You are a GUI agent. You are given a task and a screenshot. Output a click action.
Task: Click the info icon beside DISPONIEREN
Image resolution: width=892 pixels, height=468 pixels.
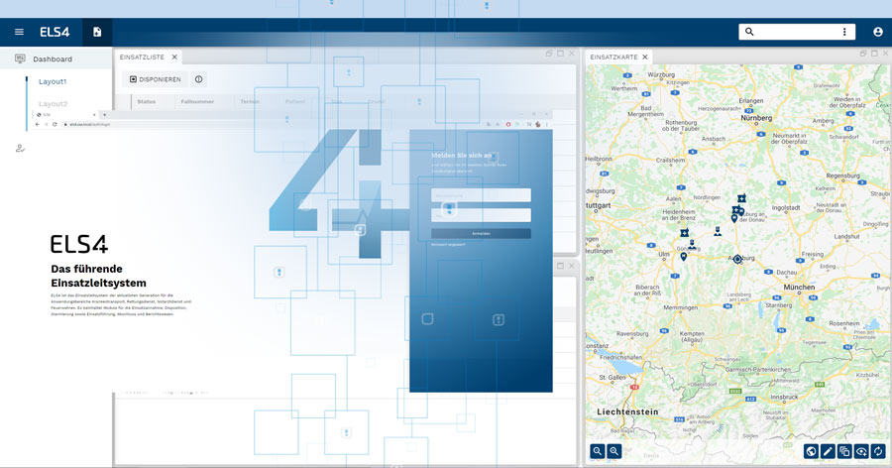coord(198,79)
